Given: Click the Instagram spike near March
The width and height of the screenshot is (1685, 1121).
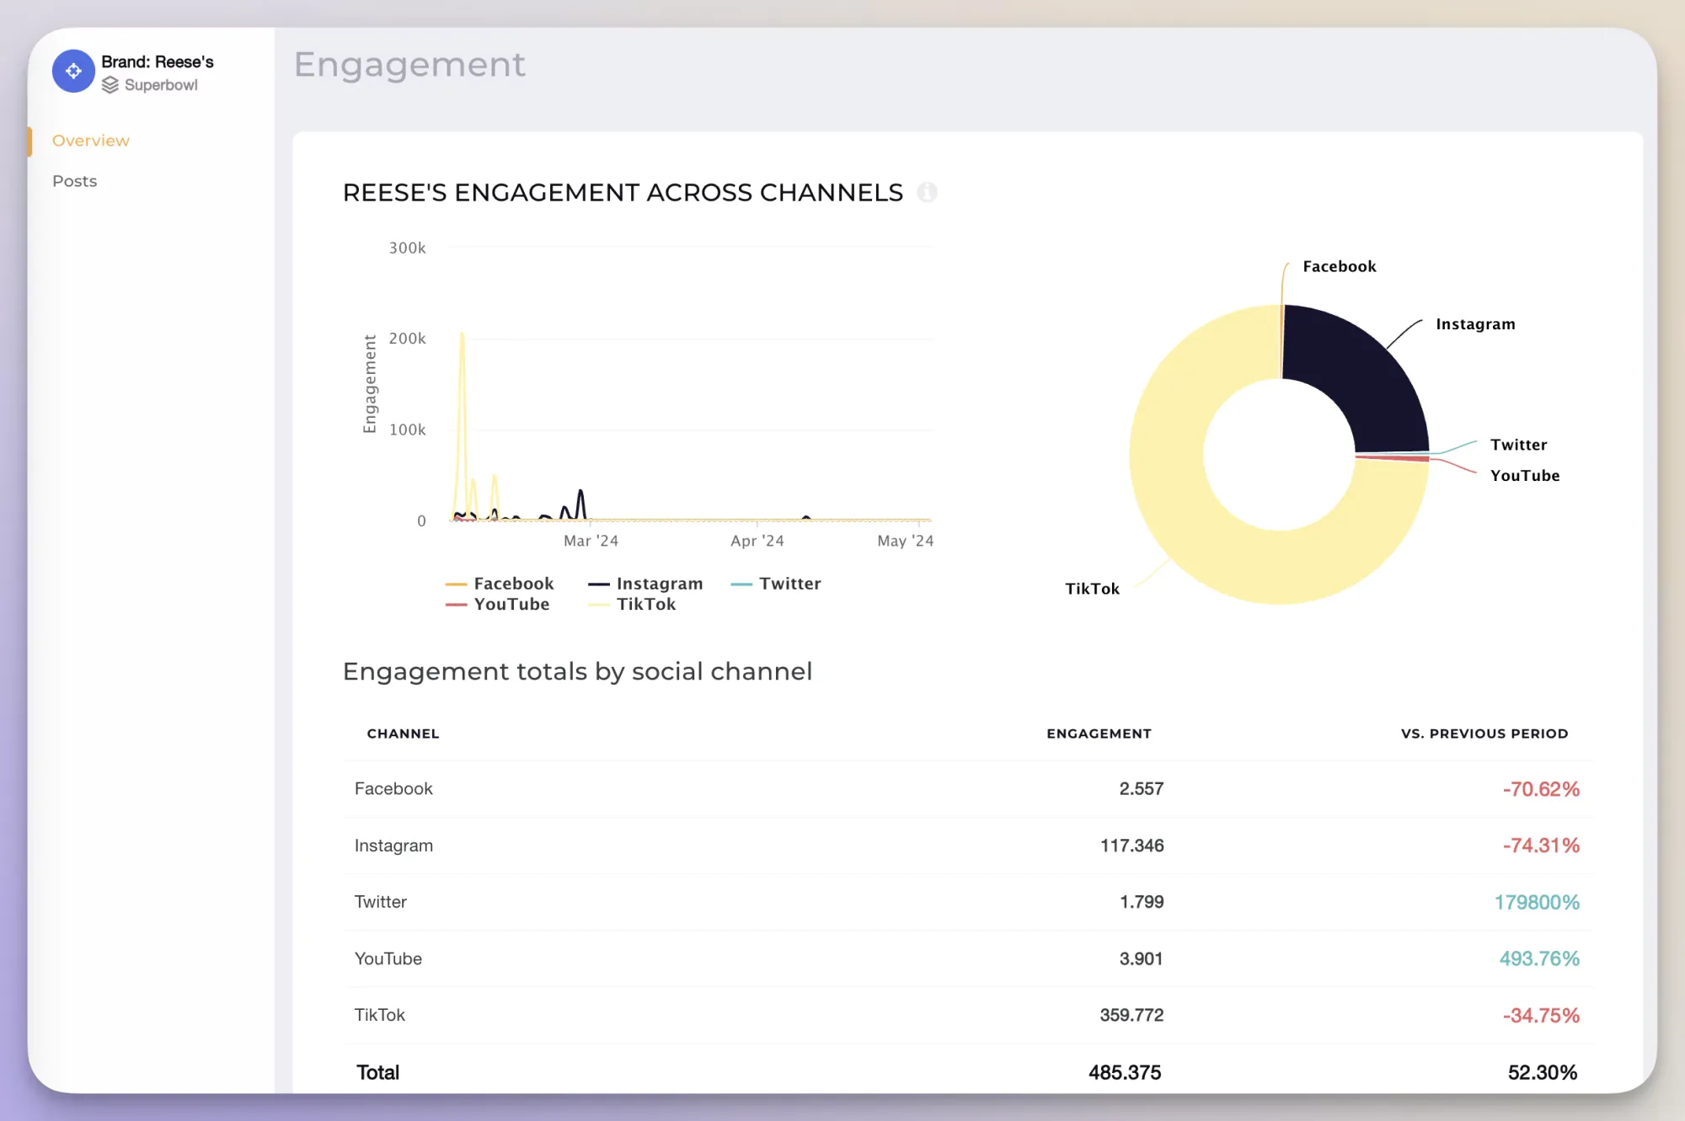Looking at the screenshot, I should (580, 492).
